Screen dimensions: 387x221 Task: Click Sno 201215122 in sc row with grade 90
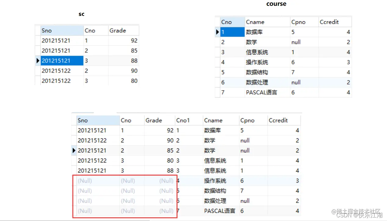pos(62,71)
